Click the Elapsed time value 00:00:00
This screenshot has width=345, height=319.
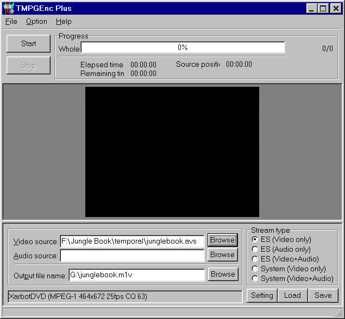pos(143,65)
